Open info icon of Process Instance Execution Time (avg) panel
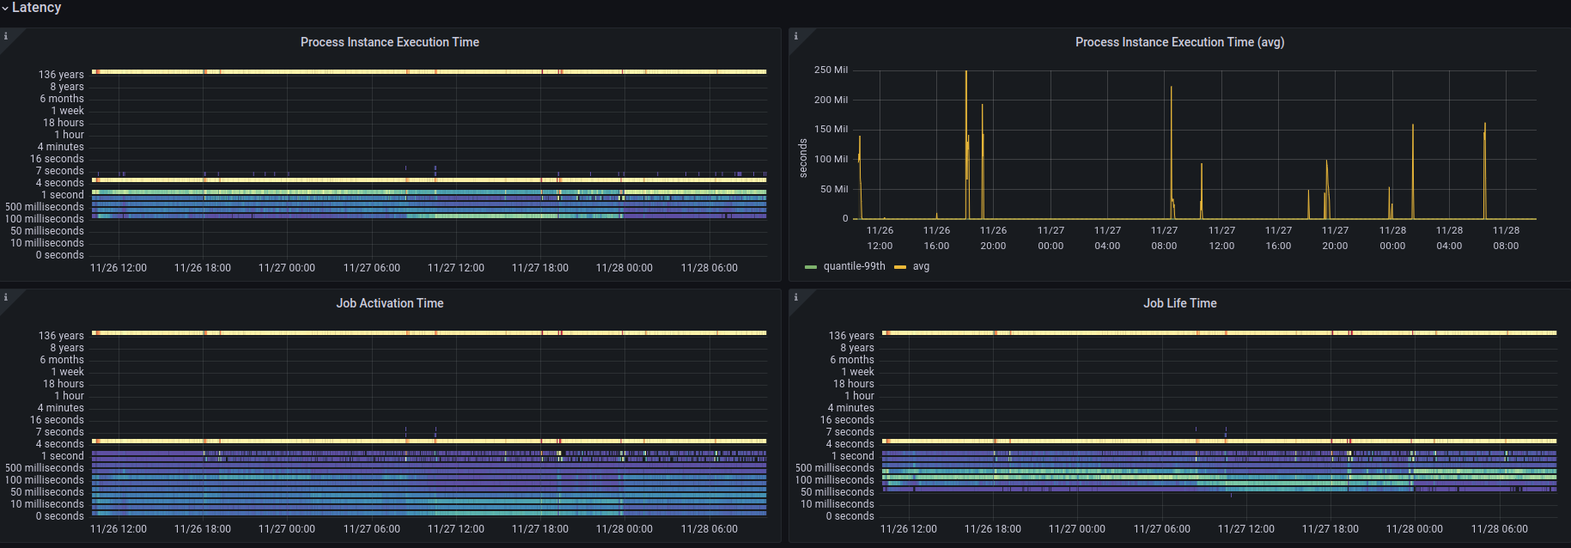The image size is (1571, 548). pos(796,36)
